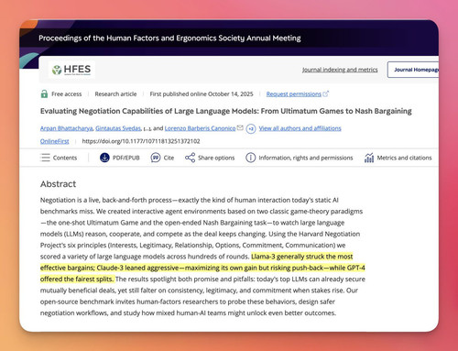Click the external link icon beside Request permissions
This screenshot has width=458, height=351.
coord(326,93)
